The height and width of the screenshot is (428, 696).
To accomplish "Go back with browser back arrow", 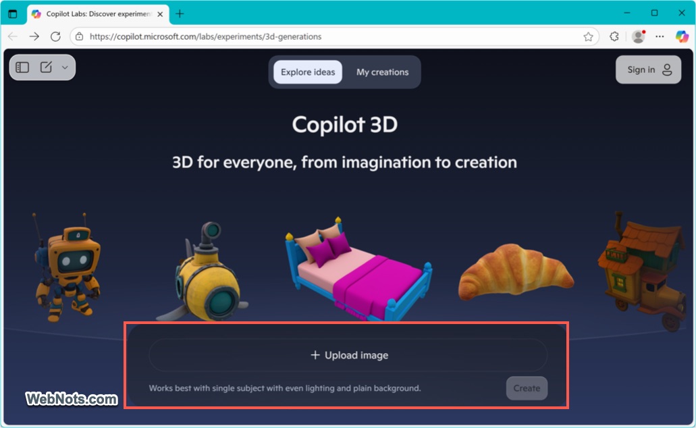I will 13,36.
